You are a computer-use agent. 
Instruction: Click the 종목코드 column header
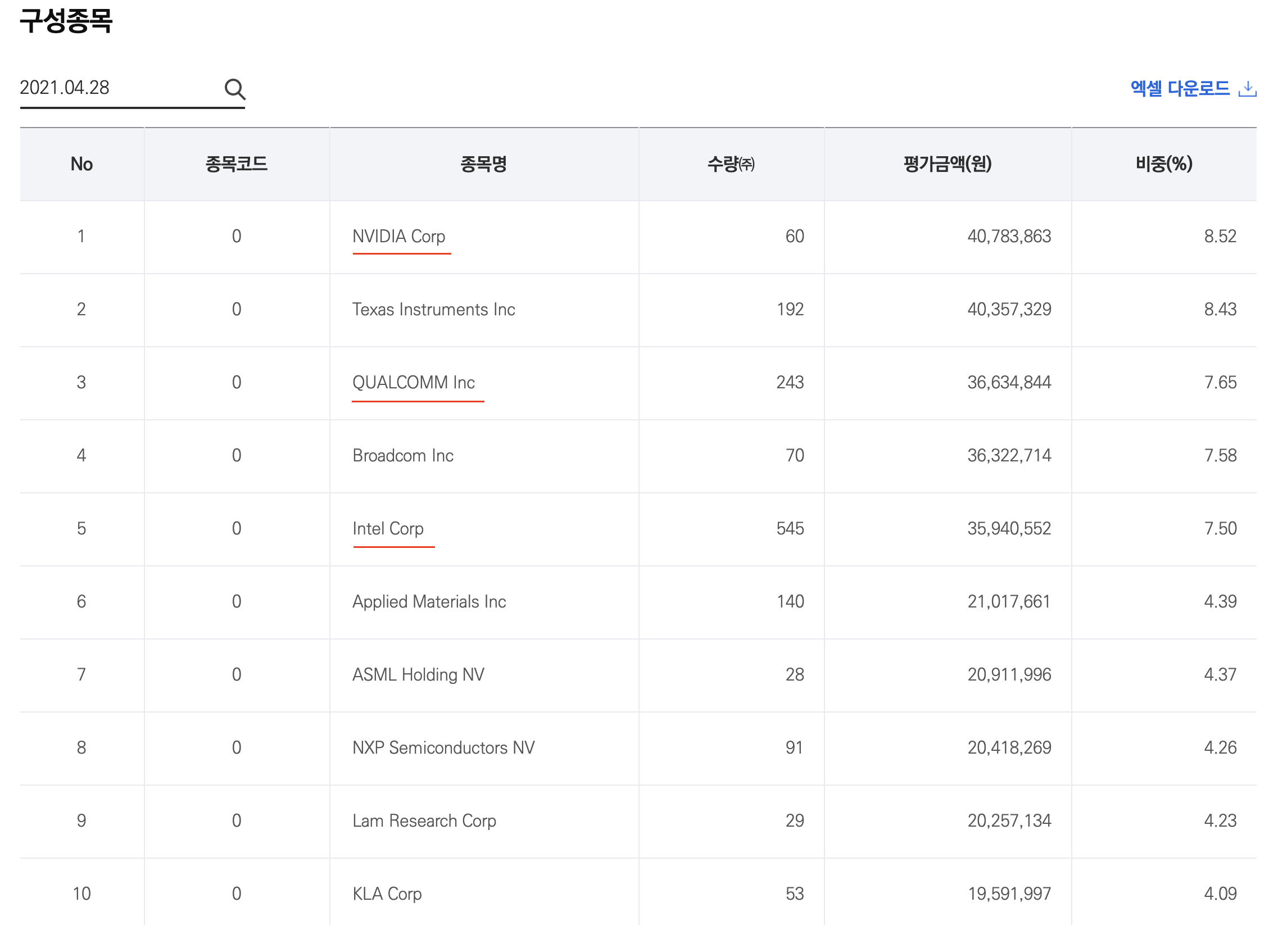click(x=237, y=165)
